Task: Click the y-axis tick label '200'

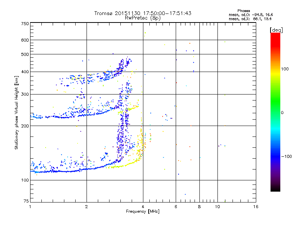Action: coord(25,126)
